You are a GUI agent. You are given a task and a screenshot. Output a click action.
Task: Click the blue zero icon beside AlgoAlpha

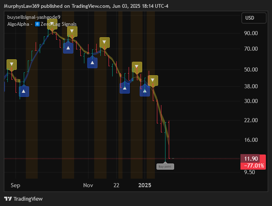point(37,24)
